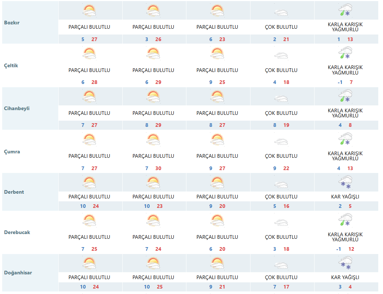
Task: Click Derebucak's partly cloudy icon above 6 / 20
Action: click(217, 220)
